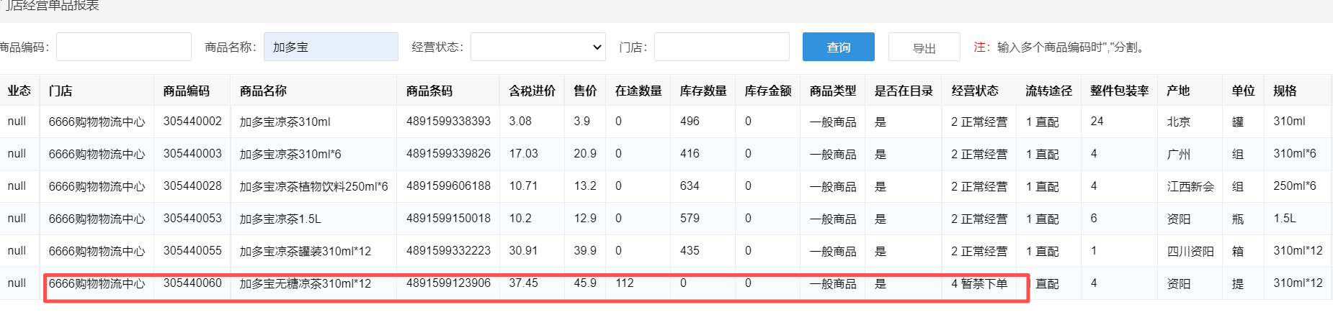Click the 库存数量 column header
1333x320 pixels.
point(703,91)
